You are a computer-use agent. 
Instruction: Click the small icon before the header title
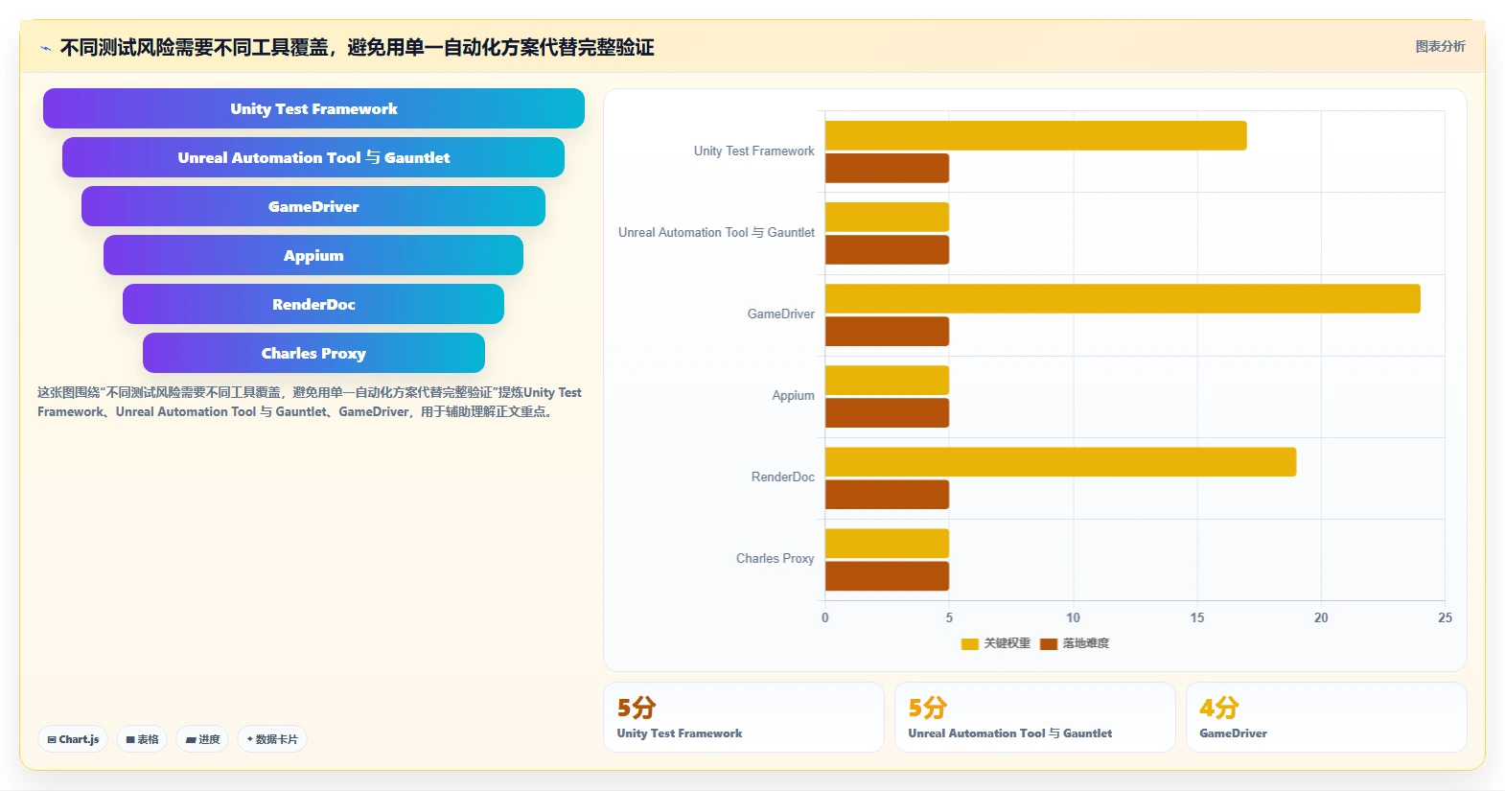pos(45,48)
